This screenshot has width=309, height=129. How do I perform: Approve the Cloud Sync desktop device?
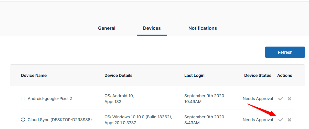point(281,120)
